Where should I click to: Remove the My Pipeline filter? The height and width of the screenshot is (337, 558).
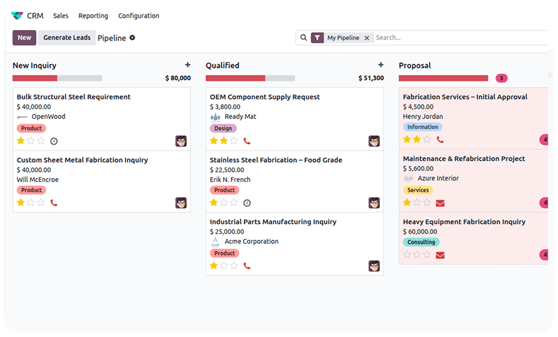pos(367,38)
